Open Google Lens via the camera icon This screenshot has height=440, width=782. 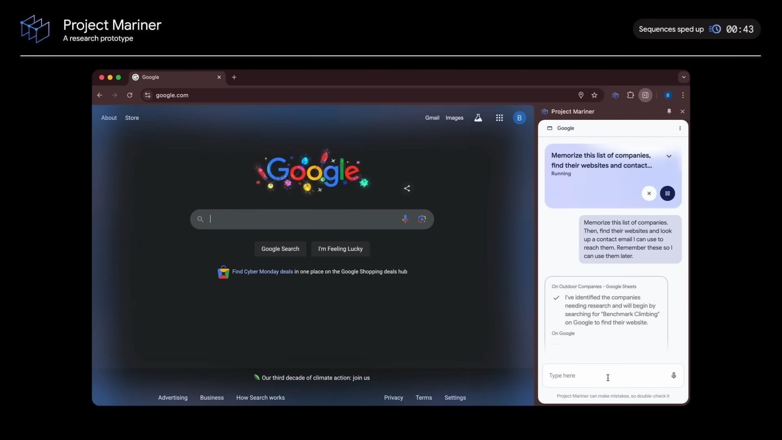(422, 219)
